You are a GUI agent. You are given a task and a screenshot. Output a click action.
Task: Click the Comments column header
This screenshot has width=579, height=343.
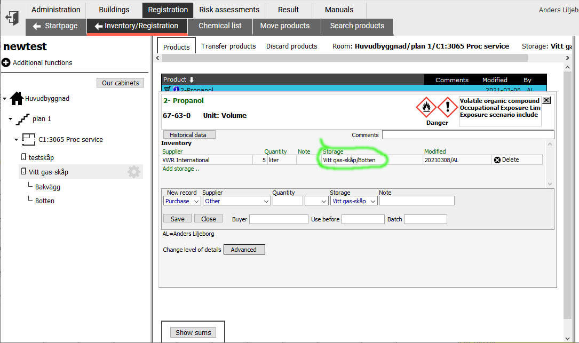click(452, 80)
